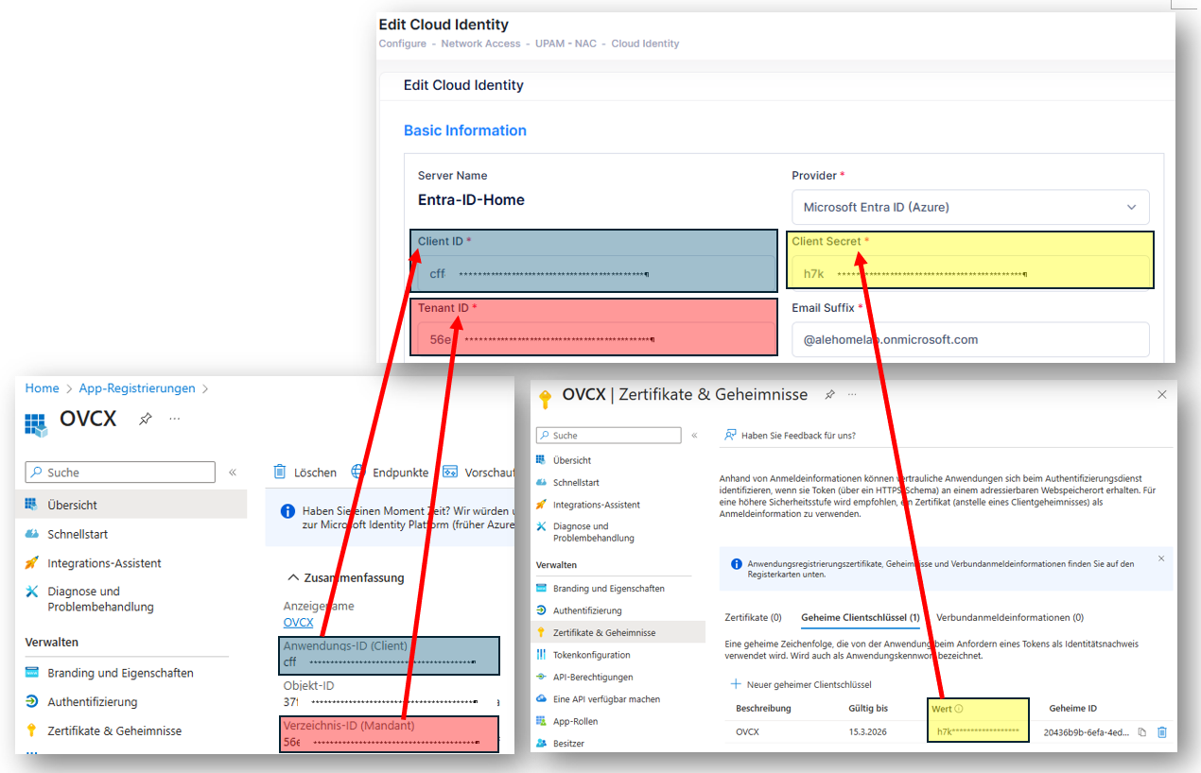The width and height of the screenshot is (1201, 773).
Task: Open App-Rollen in the sidebar
Action: [x=575, y=721]
